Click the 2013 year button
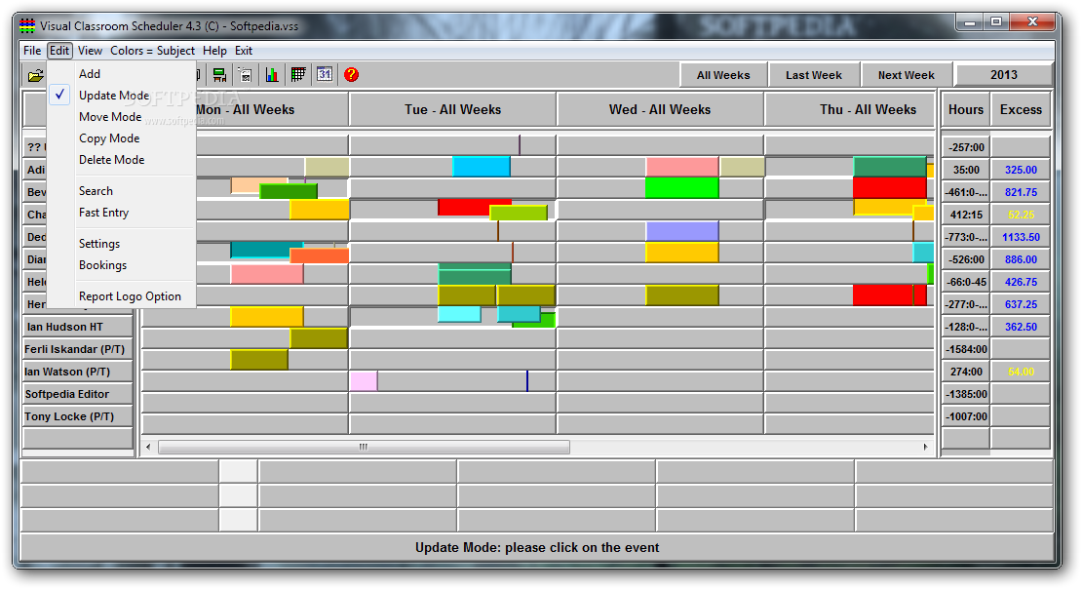Image resolution: width=1082 pixels, height=589 pixels. pos(1004,74)
